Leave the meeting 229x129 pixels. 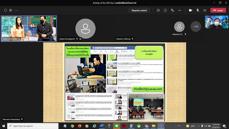click(218, 10)
